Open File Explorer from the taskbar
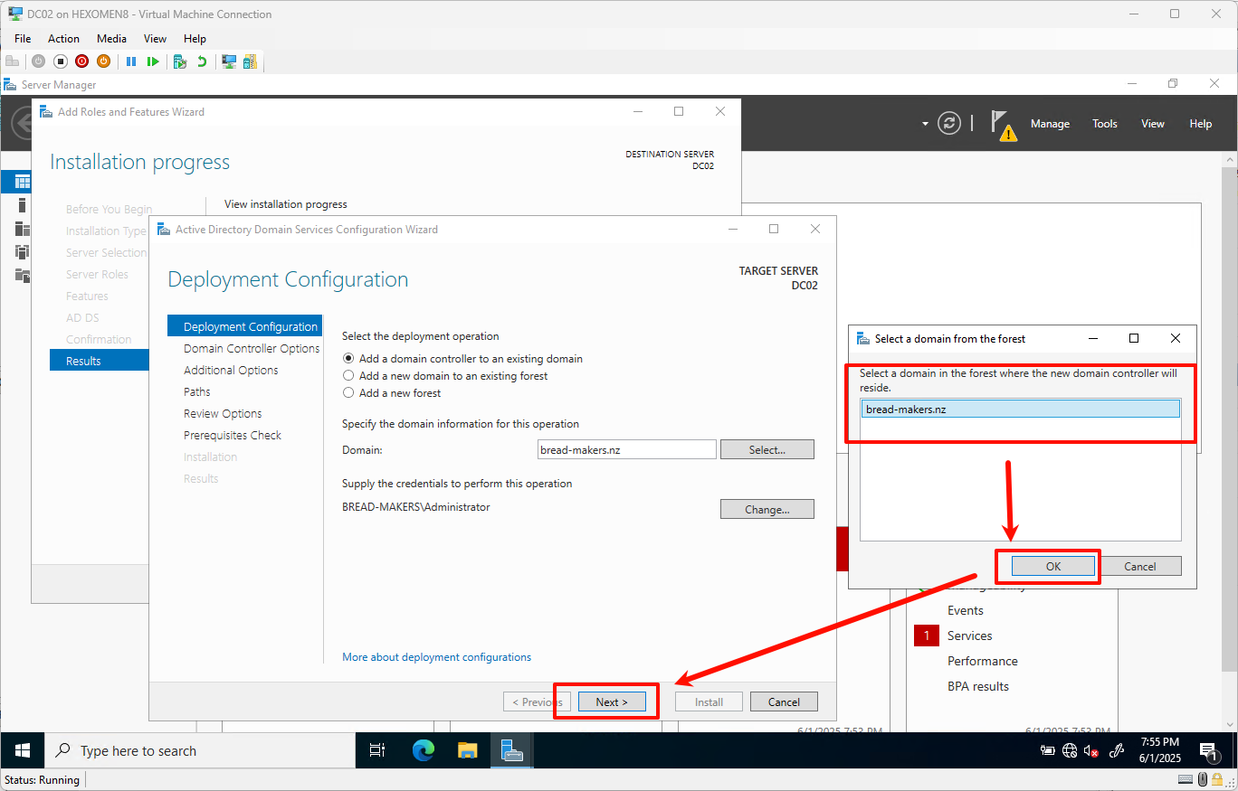The height and width of the screenshot is (791, 1238). tap(467, 750)
